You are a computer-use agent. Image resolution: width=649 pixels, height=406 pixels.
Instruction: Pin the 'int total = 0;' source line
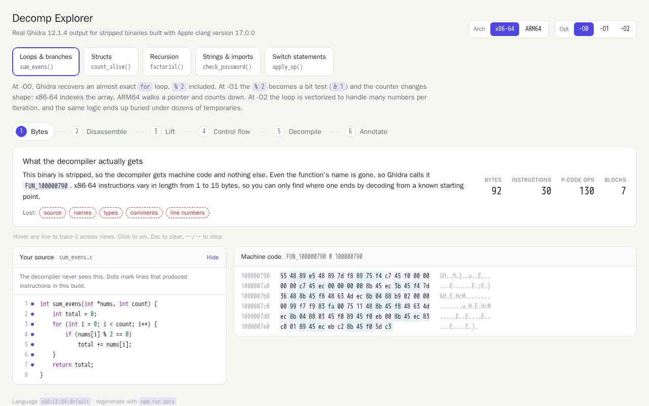pyautogui.click(x=120, y=314)
